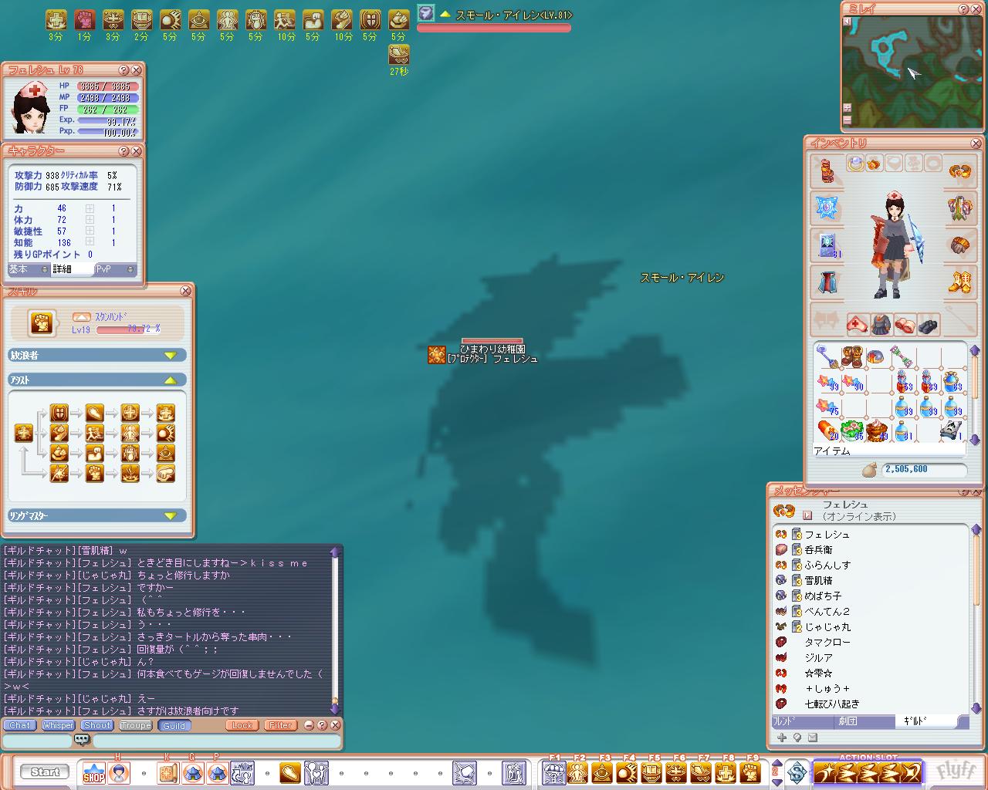
Task: Click the add friend plus icon in messenger
Action: 782,738
